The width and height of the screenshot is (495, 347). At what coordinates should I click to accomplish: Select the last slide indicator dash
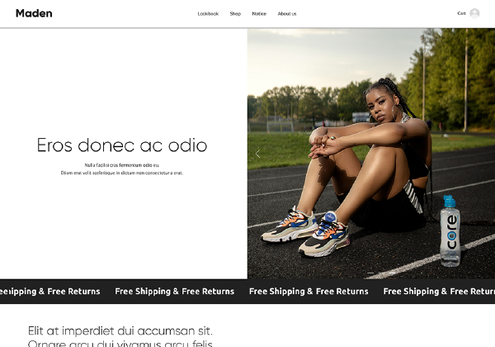392,273
